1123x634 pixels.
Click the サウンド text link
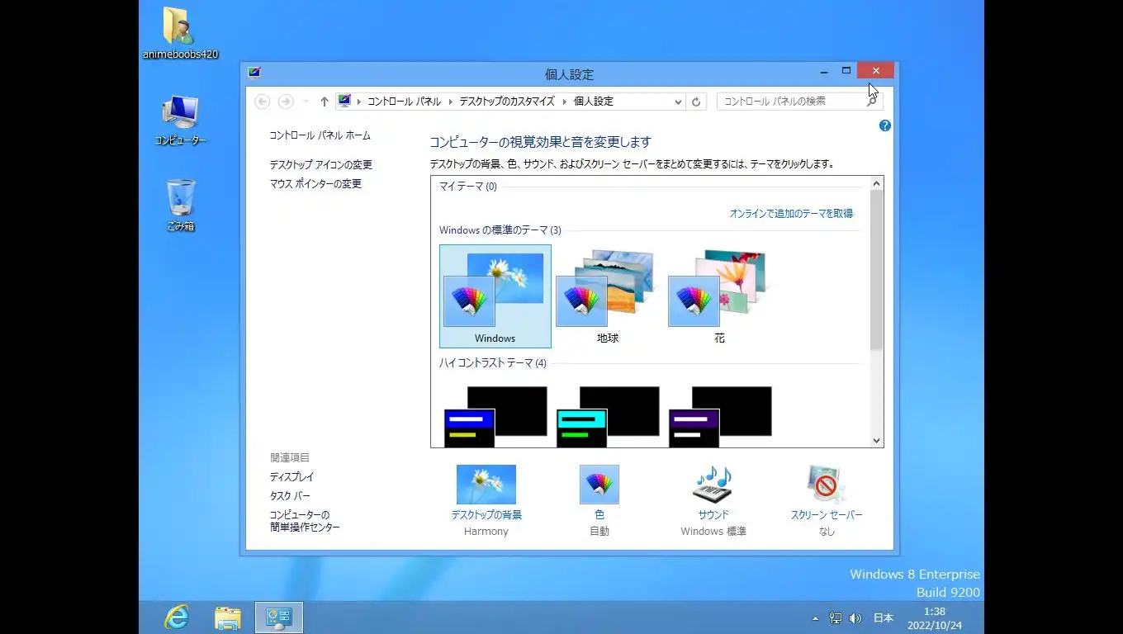click(x=713, y=515)
